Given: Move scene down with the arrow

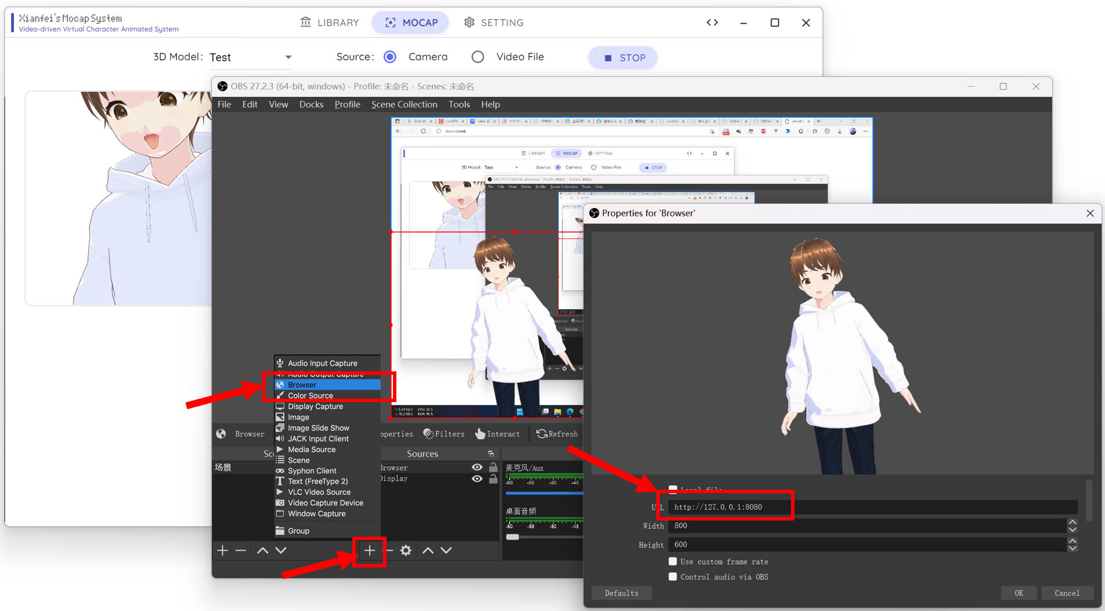Looking at the screenshot, I should coord(281,550).
